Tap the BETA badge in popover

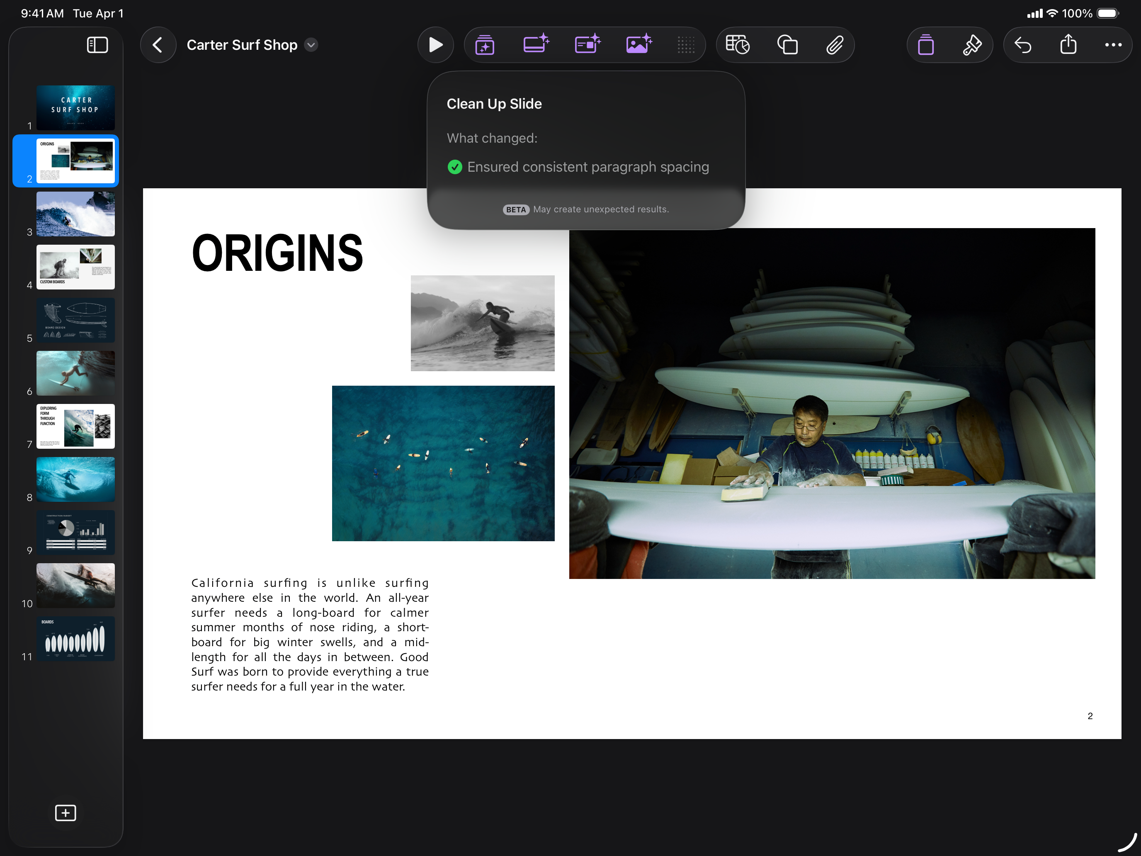click(516, 209)
